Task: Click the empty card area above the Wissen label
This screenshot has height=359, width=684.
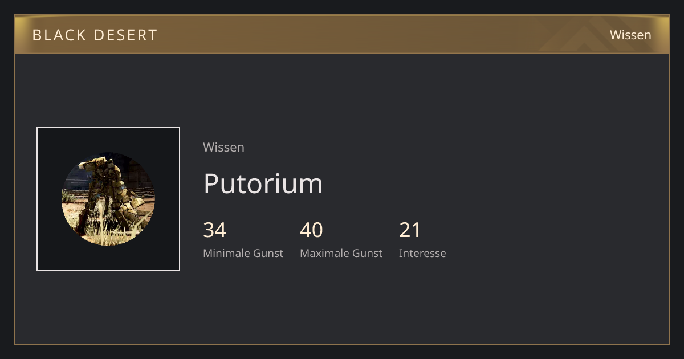Action: point(223,97)
